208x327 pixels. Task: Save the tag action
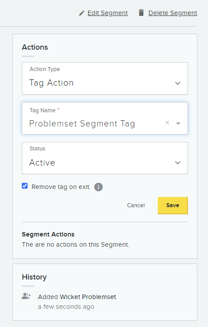(173, 205)
